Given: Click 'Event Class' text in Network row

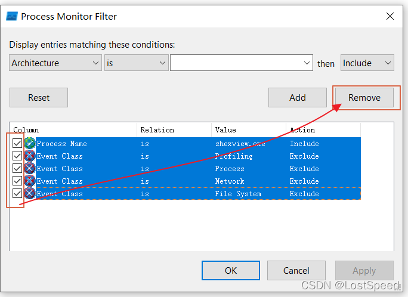Looking at the screenshot, I should 60,181.
